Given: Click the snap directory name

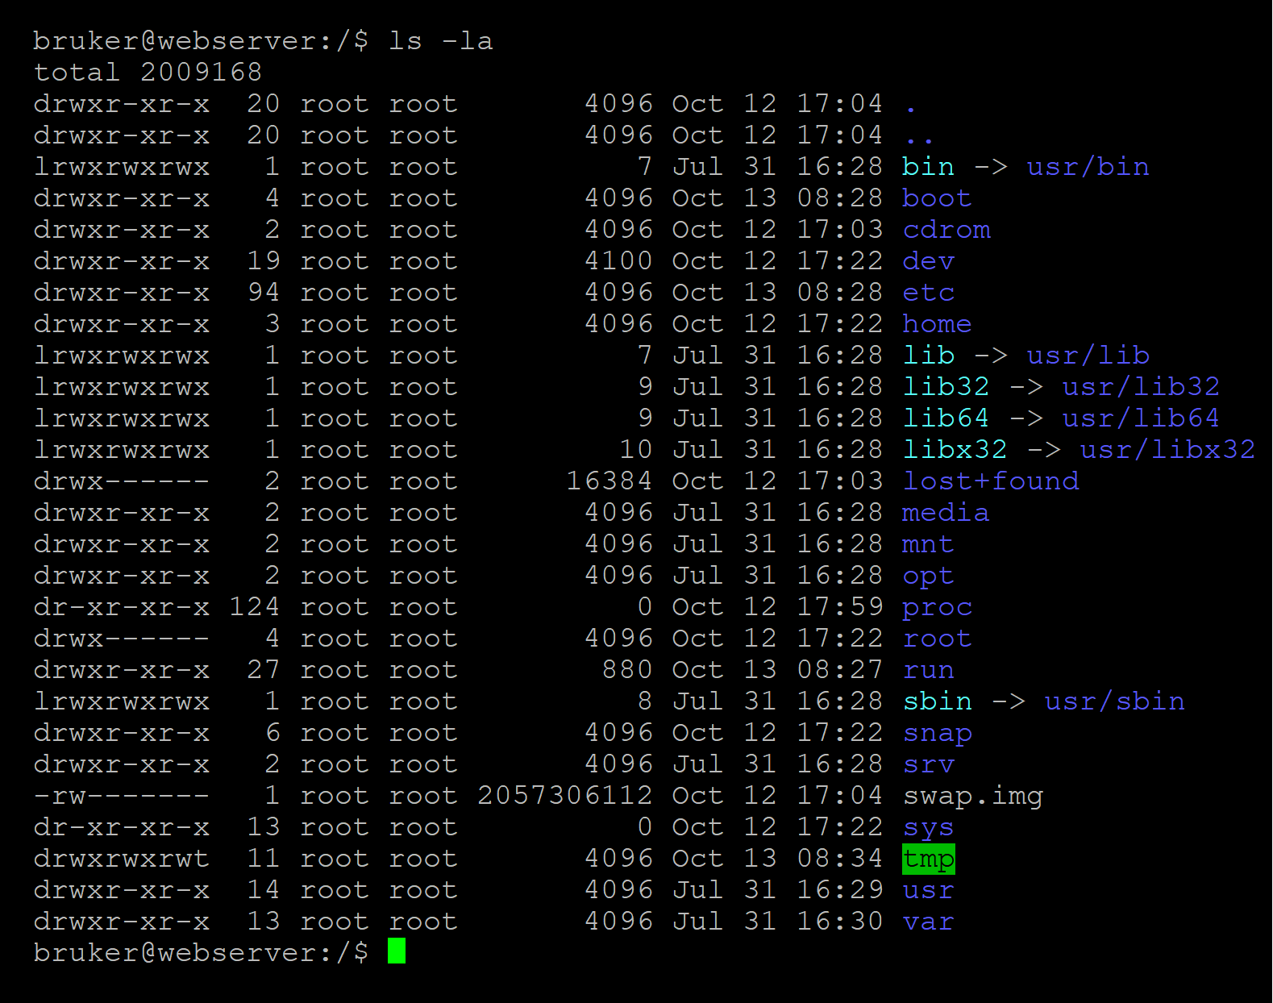Looking at the screenshot, I should (937, 733).
